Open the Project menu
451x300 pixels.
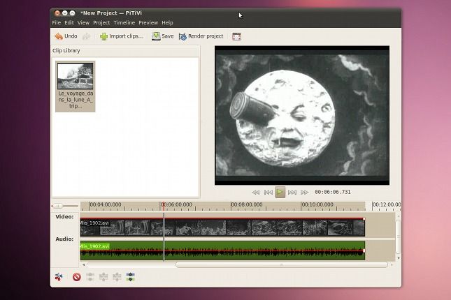pos(101,22)
